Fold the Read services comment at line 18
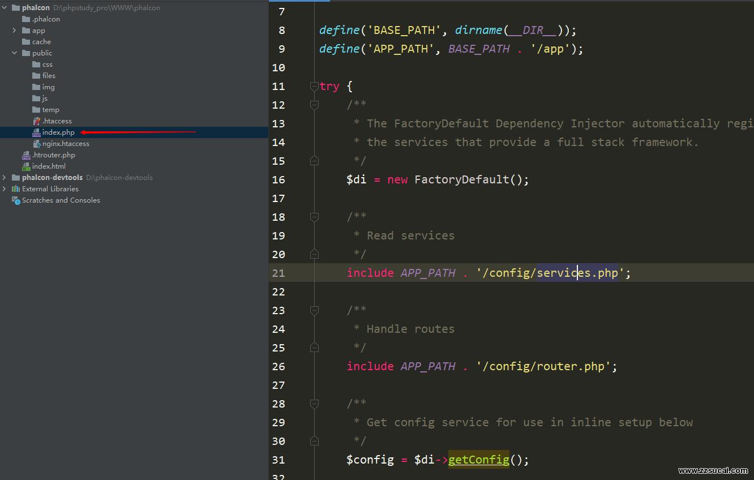 [314, 217]
